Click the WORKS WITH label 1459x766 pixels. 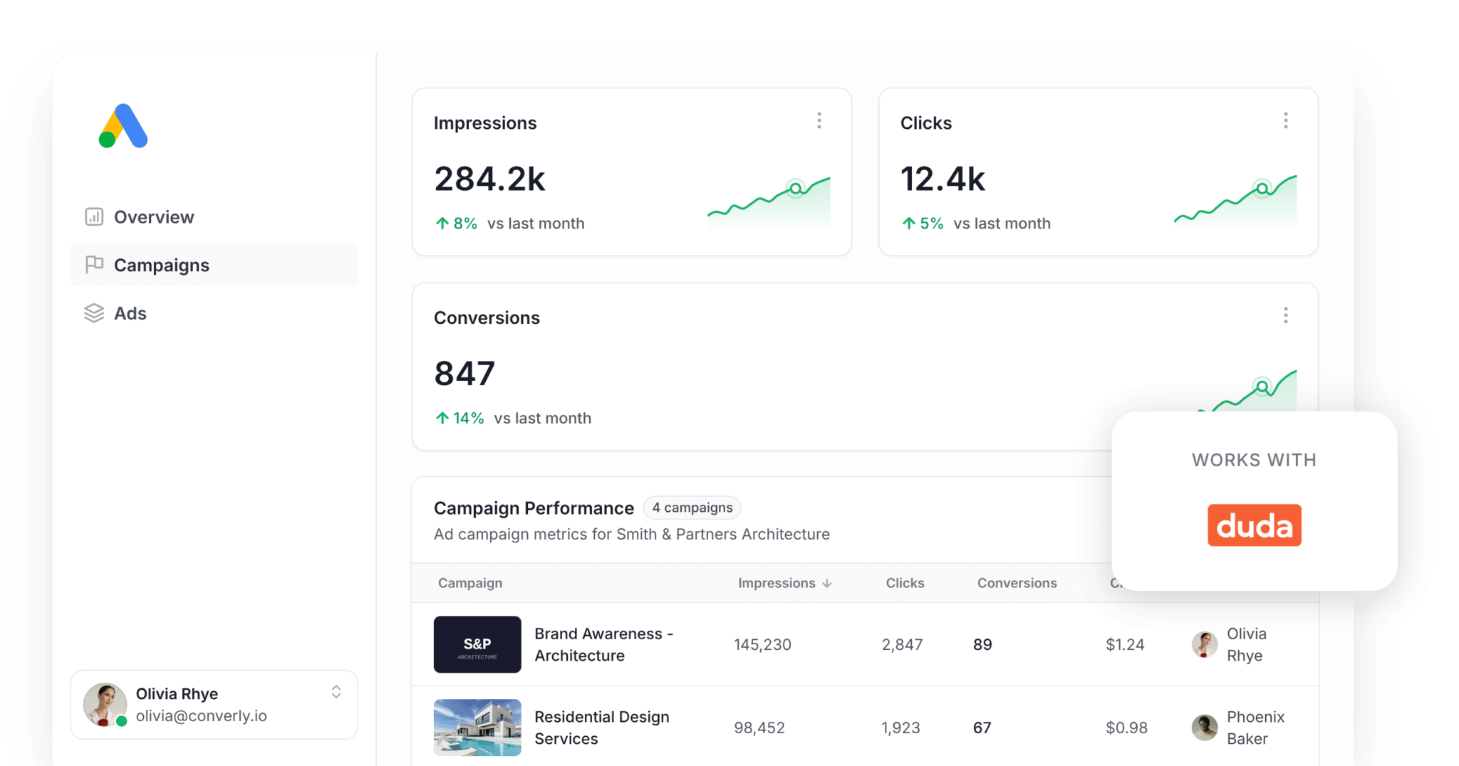[x=1255, y=460]
